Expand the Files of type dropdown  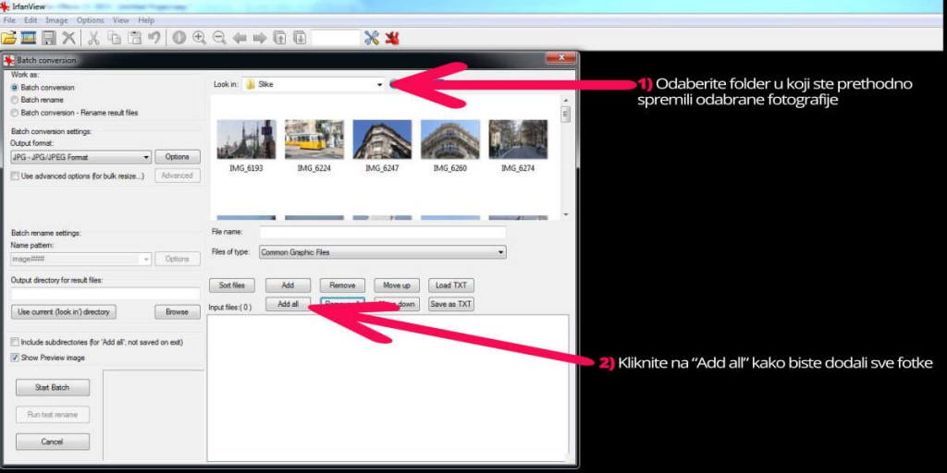pos(501,251)
